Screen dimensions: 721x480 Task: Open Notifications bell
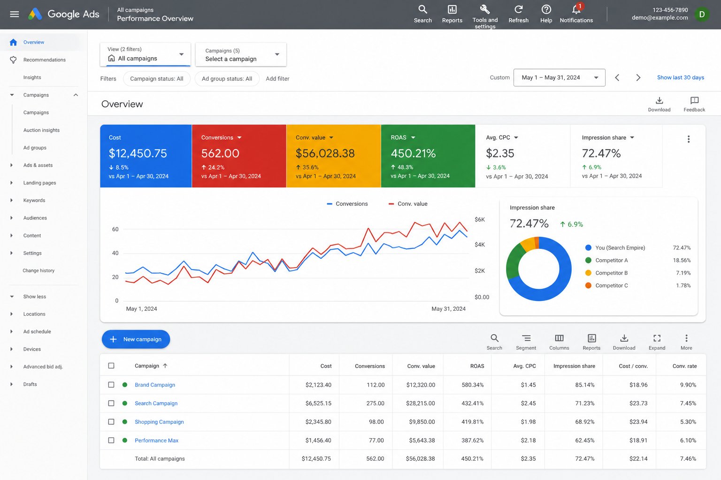576,14
